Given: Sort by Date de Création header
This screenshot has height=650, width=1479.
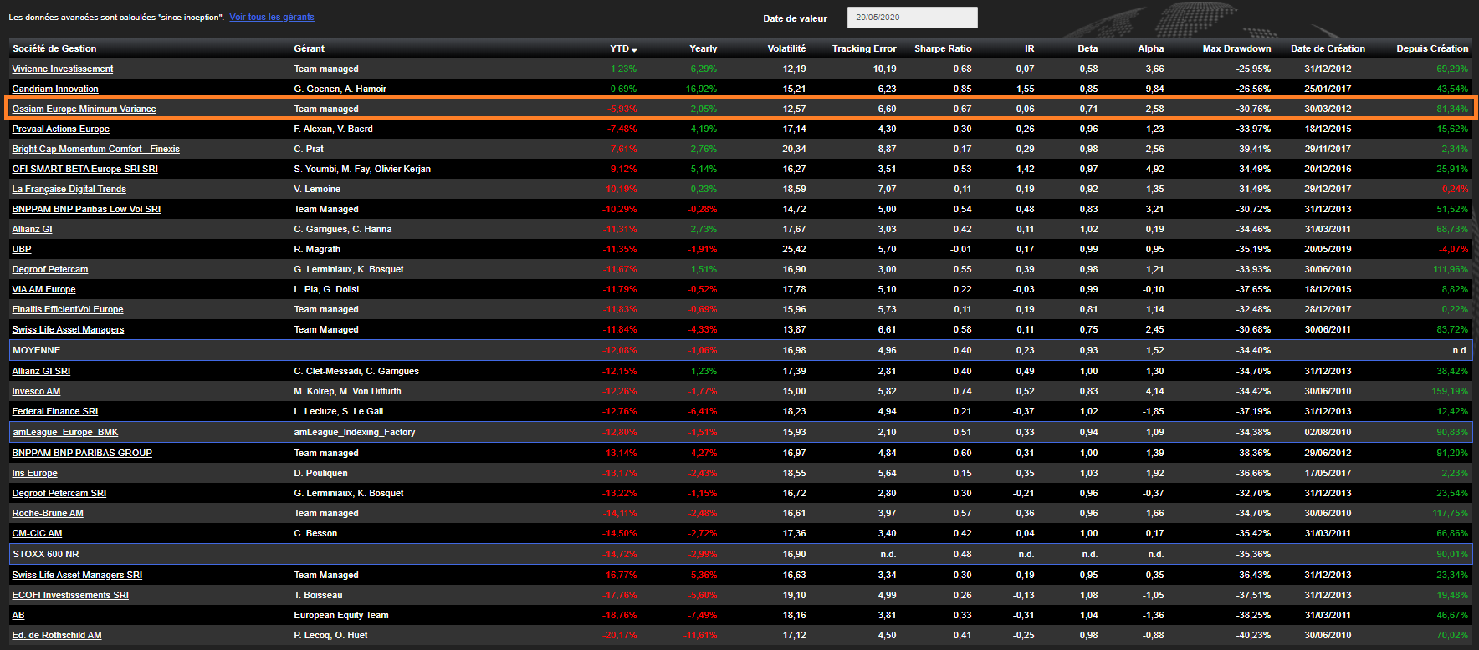Looking at the screenshot, I should click(1328, 48).
